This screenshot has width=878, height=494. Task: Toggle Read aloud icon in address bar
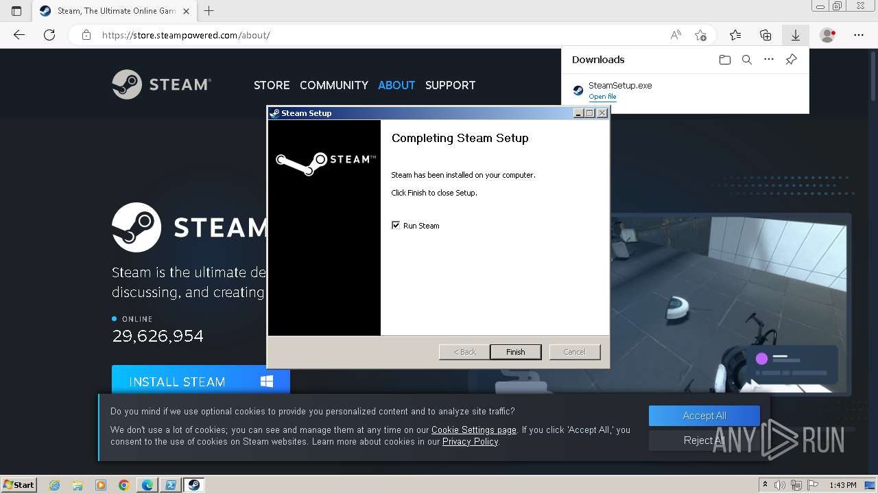pyautogui.click(x=676, y=35)
